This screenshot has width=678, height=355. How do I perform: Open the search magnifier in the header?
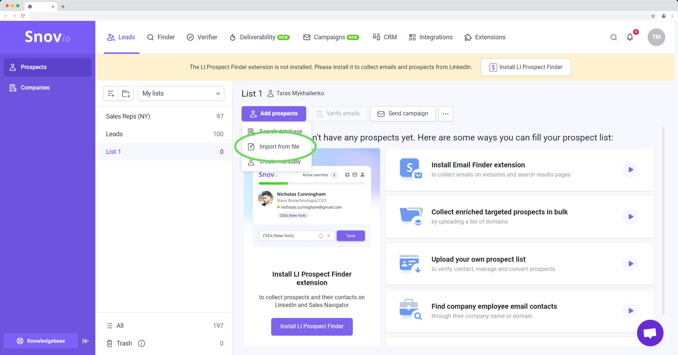[614, 37]
